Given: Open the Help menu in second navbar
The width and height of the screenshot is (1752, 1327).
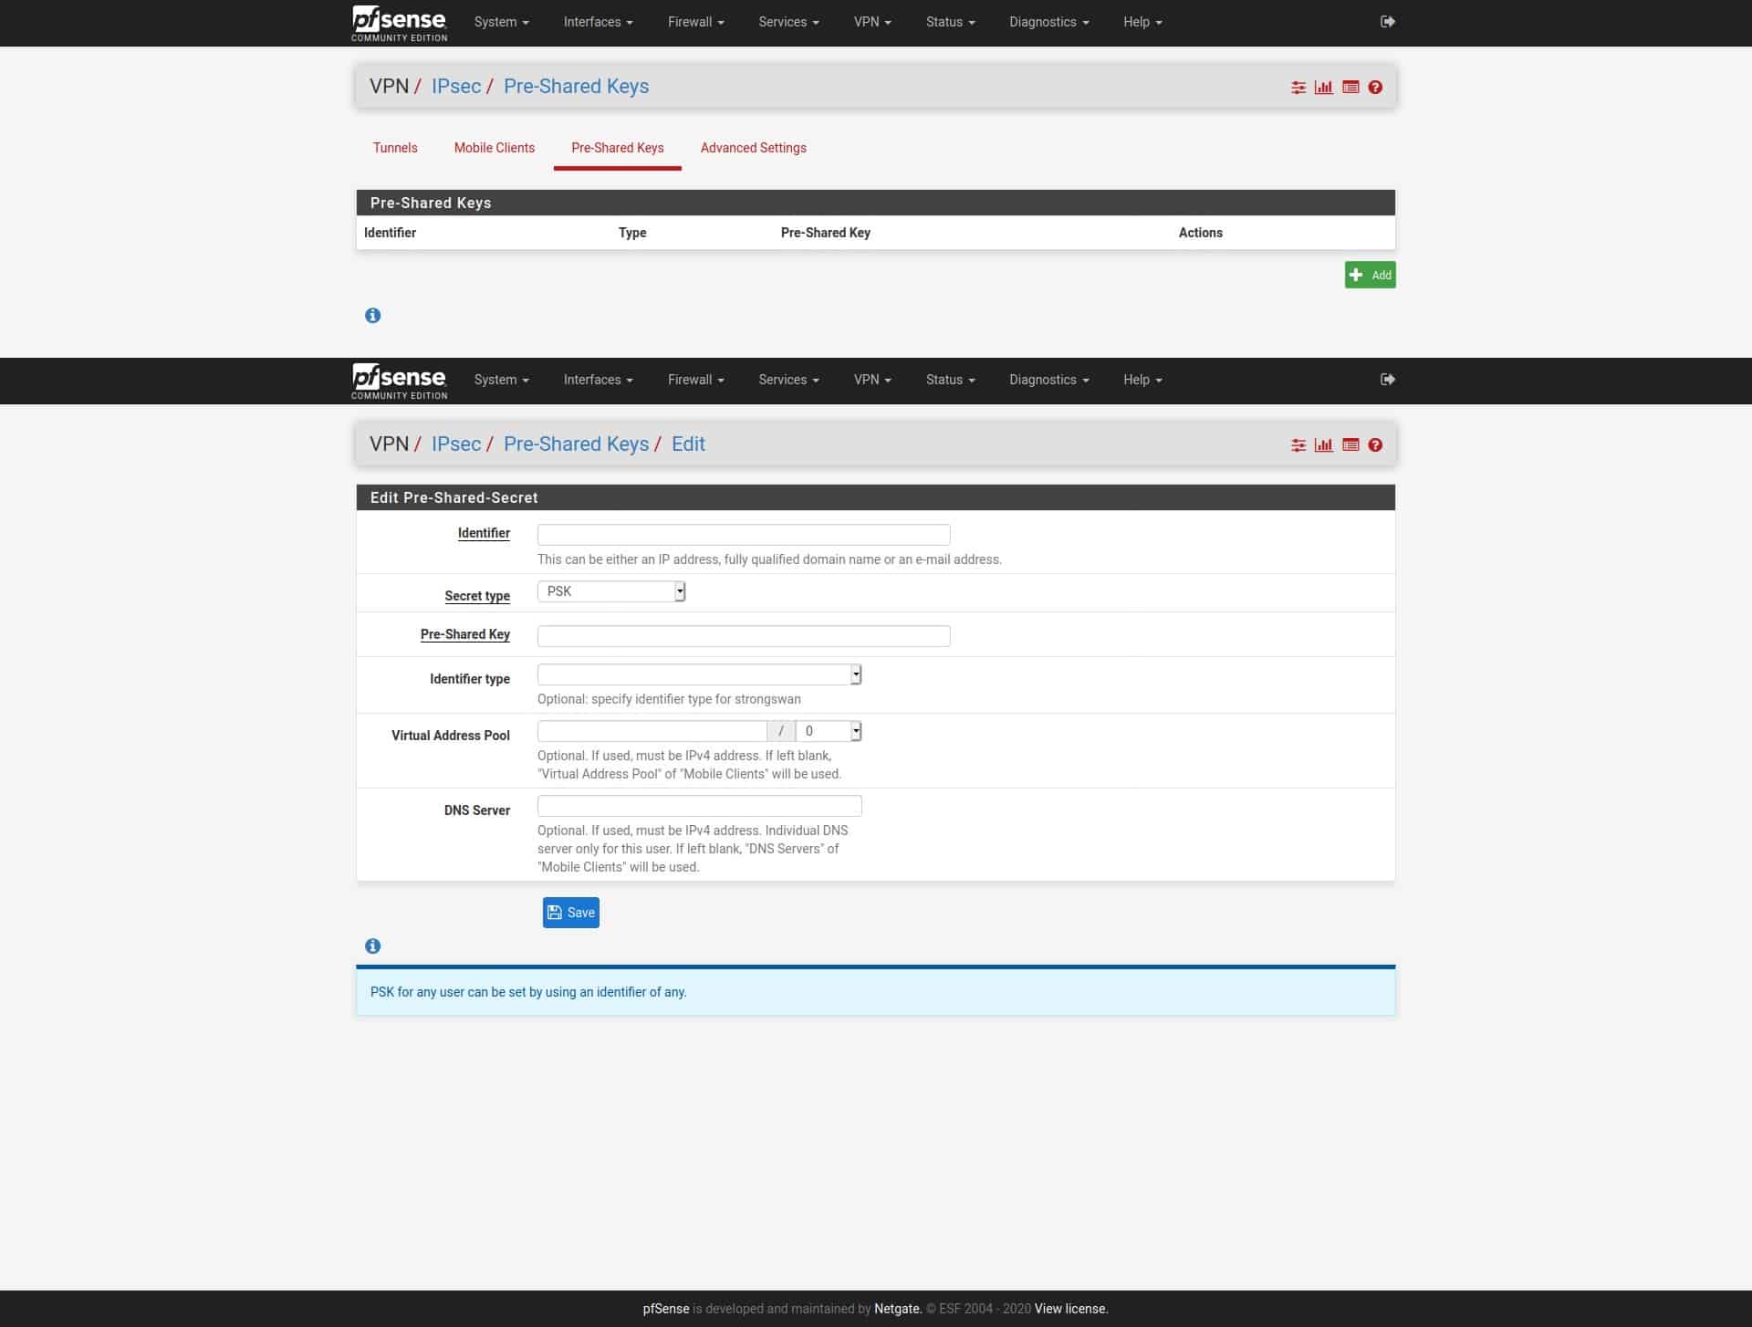Looking at the screenshot, I should coord(1142,380).
